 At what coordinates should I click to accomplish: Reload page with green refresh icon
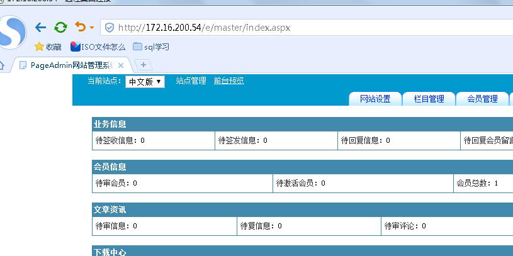tap(60, 28)
